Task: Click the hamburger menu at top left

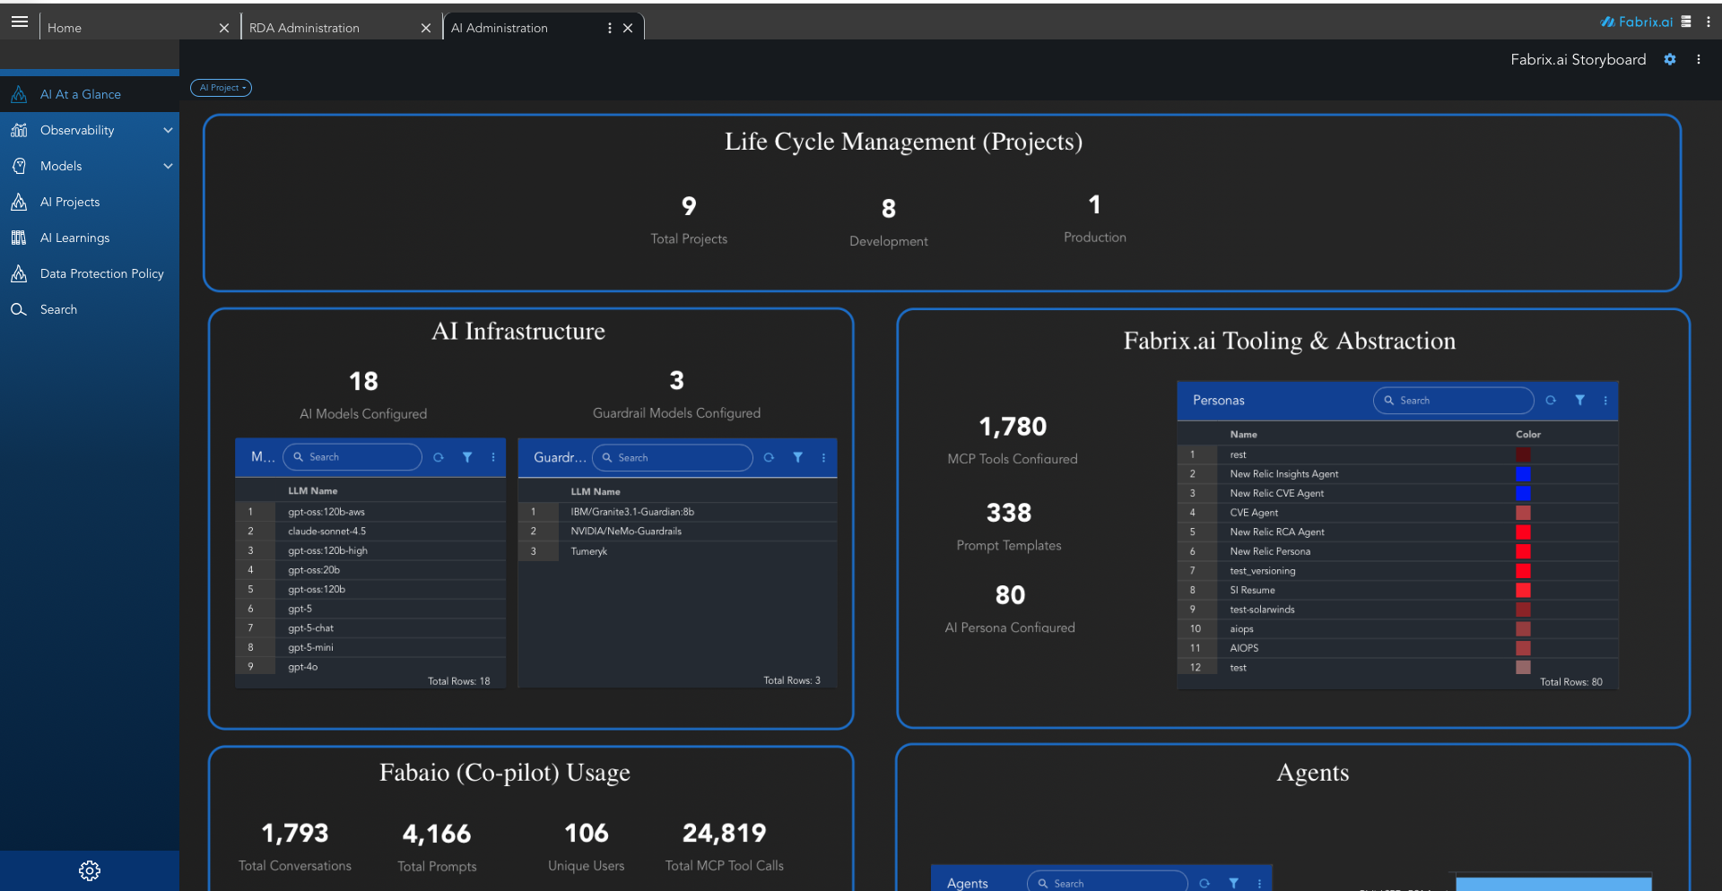Action: [x=19, y=22]
